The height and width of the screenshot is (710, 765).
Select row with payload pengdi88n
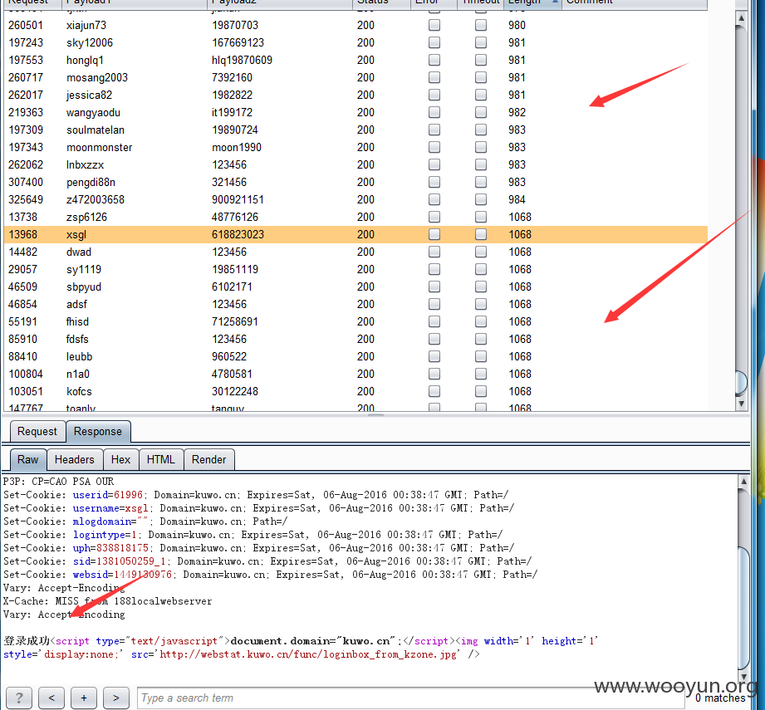[x=356, y=183]
